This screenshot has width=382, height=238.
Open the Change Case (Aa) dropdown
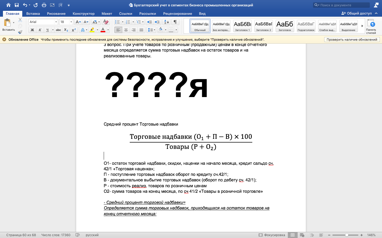coord(96,22)
